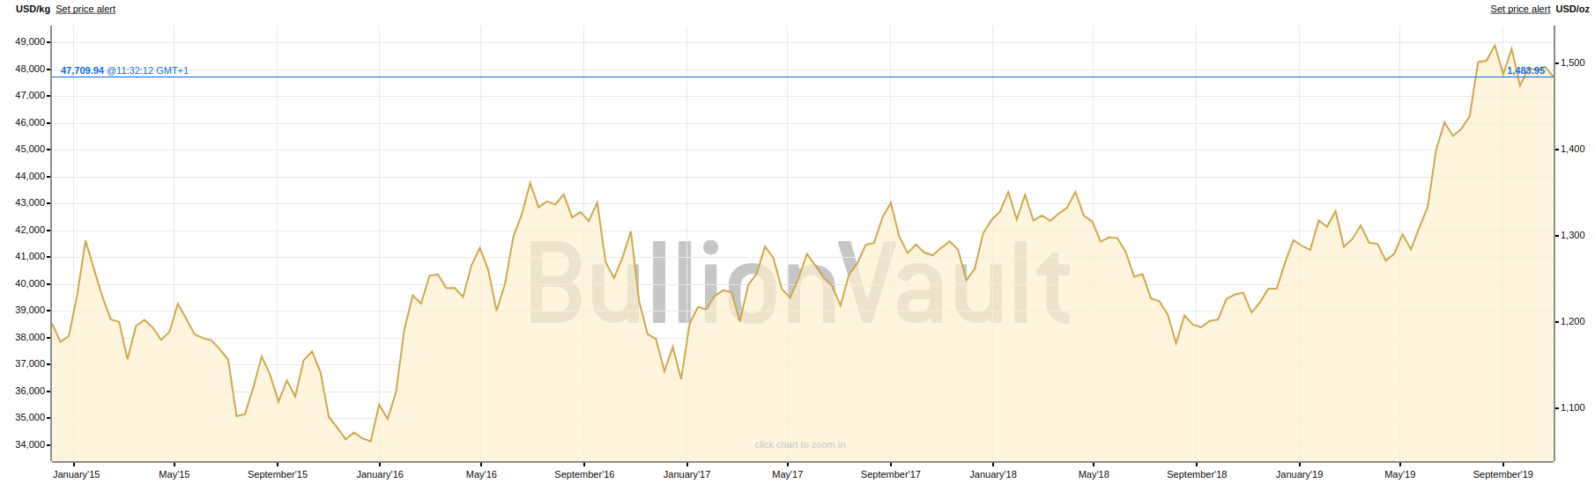Click the USD/oz unit label

click(x=1572, y=9)
